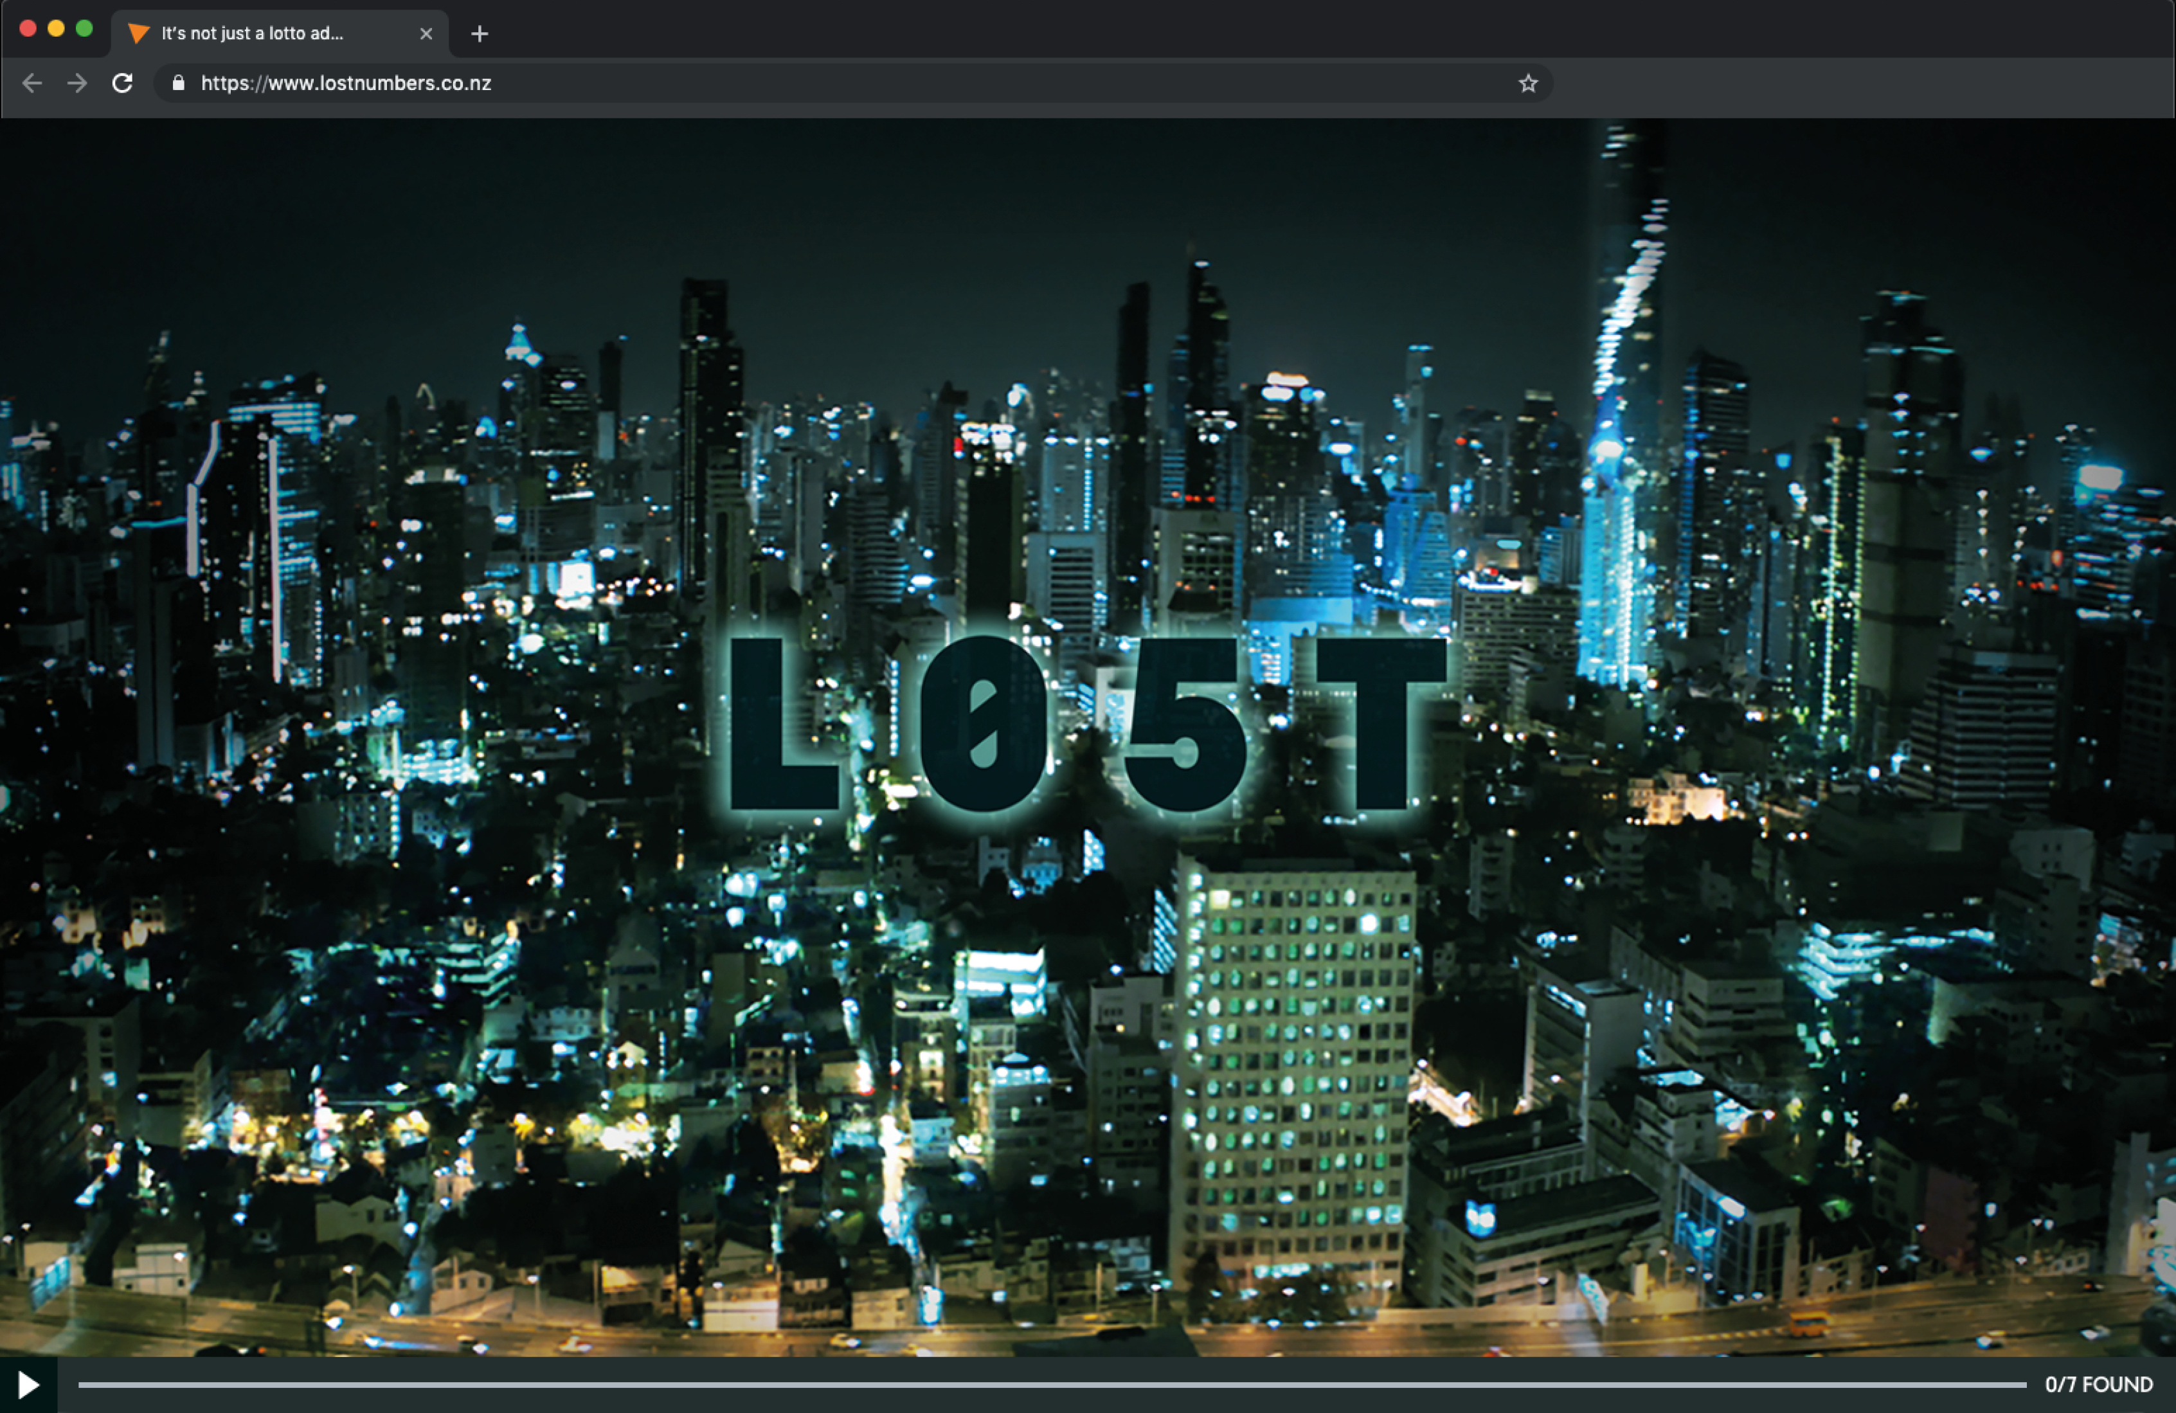This screenshot has height=1413, width=2176.
Task: Minimize the window with the yellow button
Action: (x=56, y=28)
